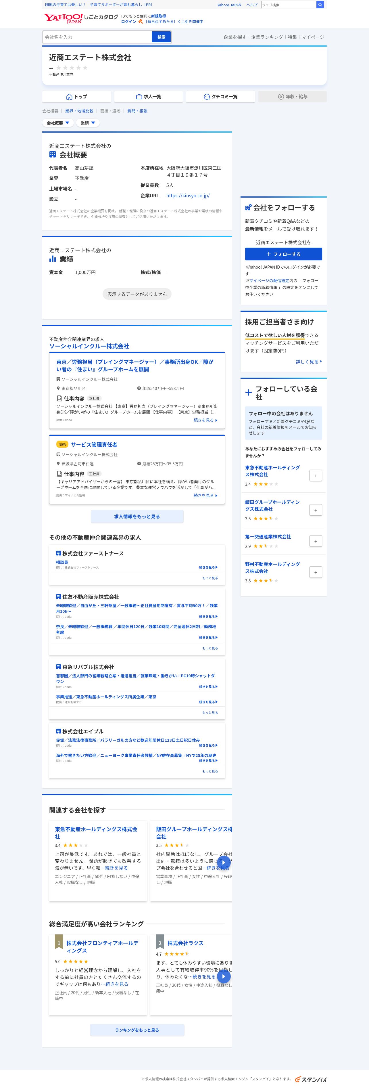Screen dimensions: 369x1088
Task: Click the ログイン link
Action: click(129, 22)
